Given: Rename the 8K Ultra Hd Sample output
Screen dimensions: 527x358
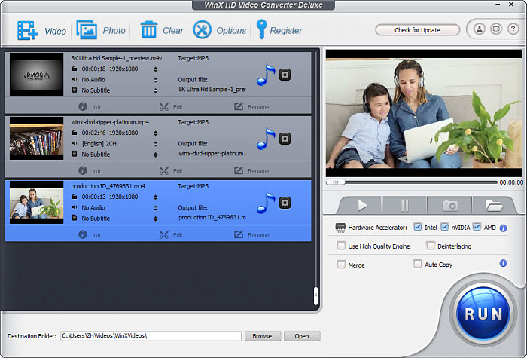Looking at the screenshot, I should 251,107.
